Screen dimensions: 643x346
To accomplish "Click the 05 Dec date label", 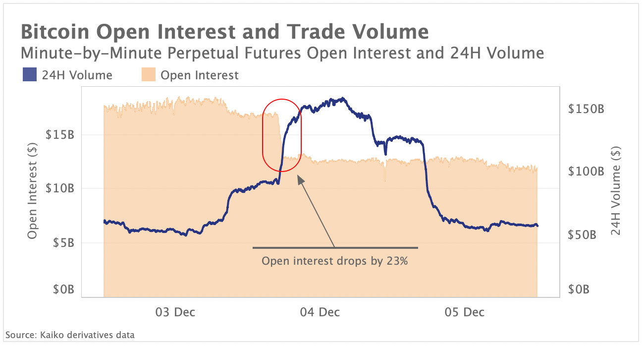I will pyautogui.click(x=465, y=312).
